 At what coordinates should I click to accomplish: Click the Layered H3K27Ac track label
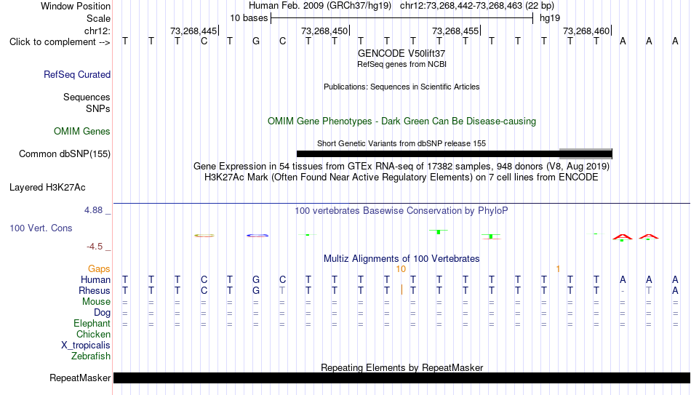tap(47, 188)
